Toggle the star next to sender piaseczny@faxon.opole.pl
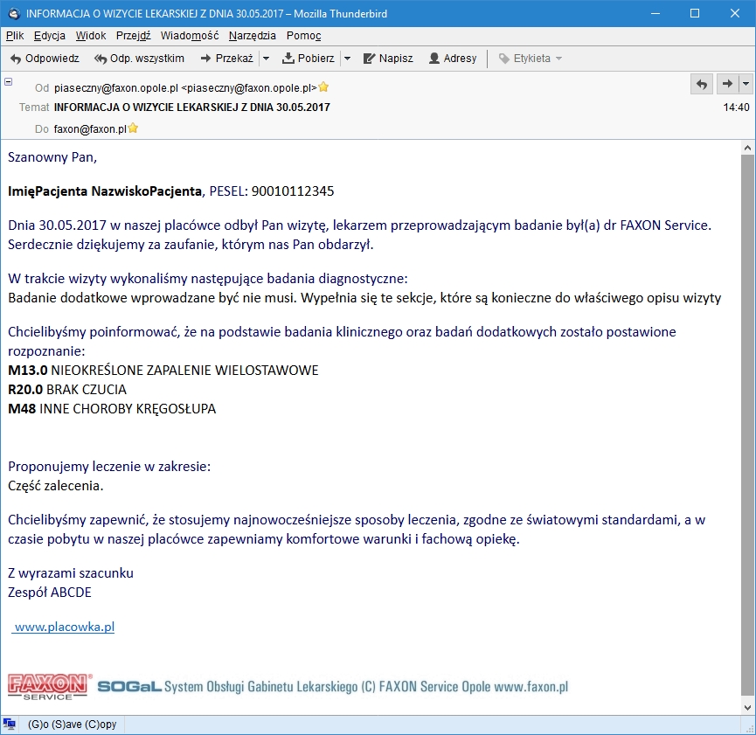Screen dimensions: 756x735 (x=323, y=87)
